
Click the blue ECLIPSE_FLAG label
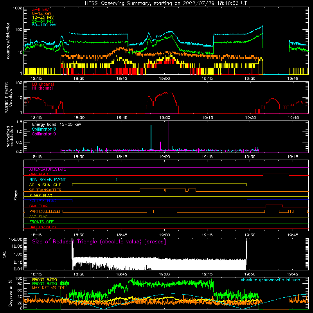(43, 201)
